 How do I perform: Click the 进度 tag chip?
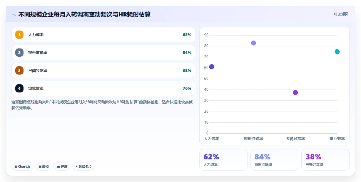click(62, 166)
